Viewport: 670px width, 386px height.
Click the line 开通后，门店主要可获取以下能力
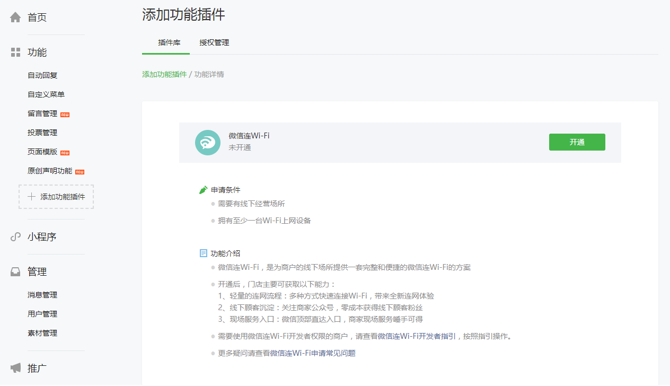click(277, 284)
